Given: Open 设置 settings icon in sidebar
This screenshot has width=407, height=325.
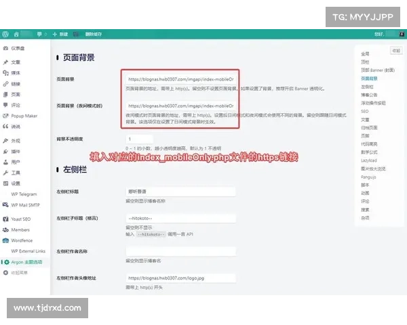Looking at the screenshot, I should pos(5,183).
